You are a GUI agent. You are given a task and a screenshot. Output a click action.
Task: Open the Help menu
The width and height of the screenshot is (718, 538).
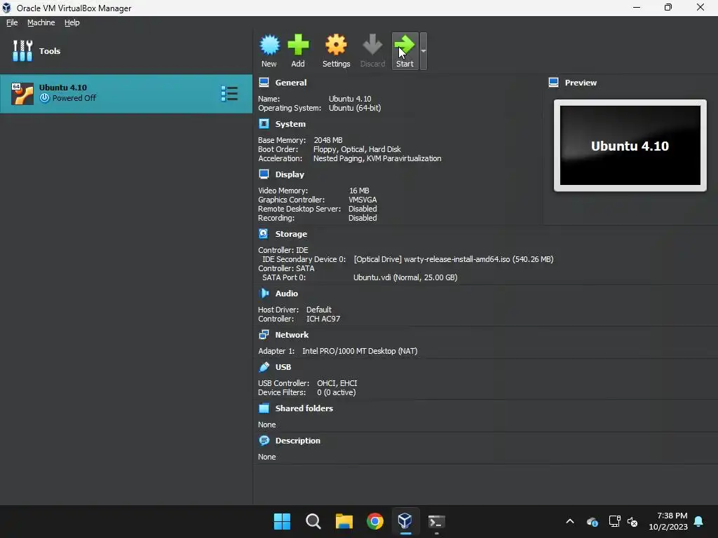click(72, 22)
